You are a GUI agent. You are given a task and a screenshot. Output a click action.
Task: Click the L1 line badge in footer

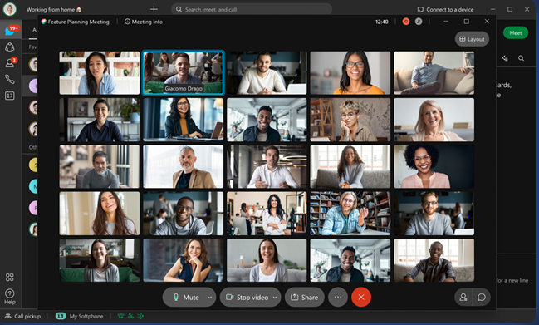(61, 316)
